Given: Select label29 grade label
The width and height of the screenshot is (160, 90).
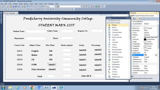Looking at the screenshot, I should click(x=83, y=50).
